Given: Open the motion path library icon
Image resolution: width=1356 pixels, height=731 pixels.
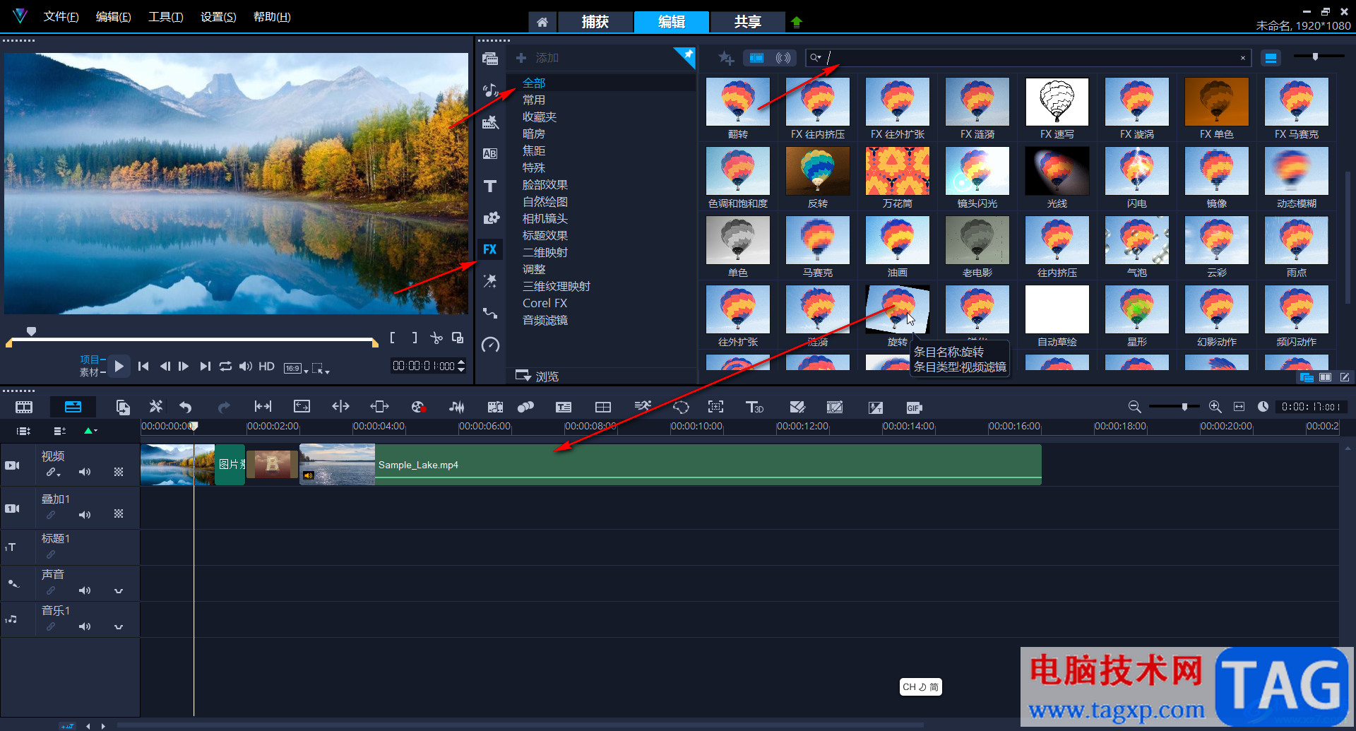Looking at the screenshot, I should [x=490, y=313].
